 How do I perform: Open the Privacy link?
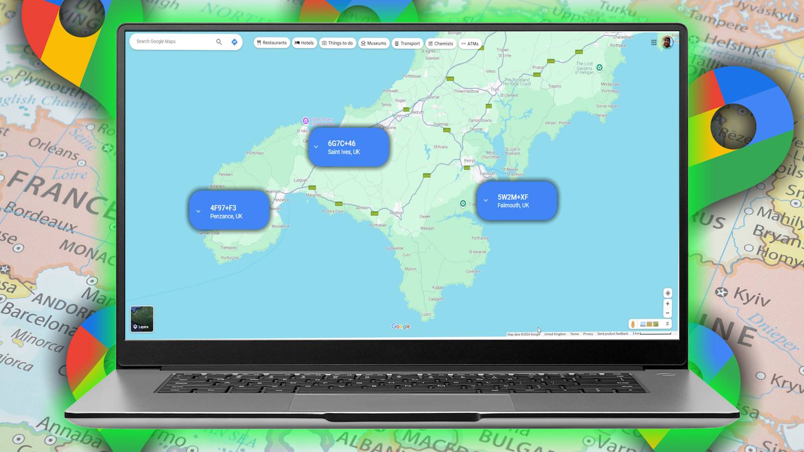coord(588,334)
